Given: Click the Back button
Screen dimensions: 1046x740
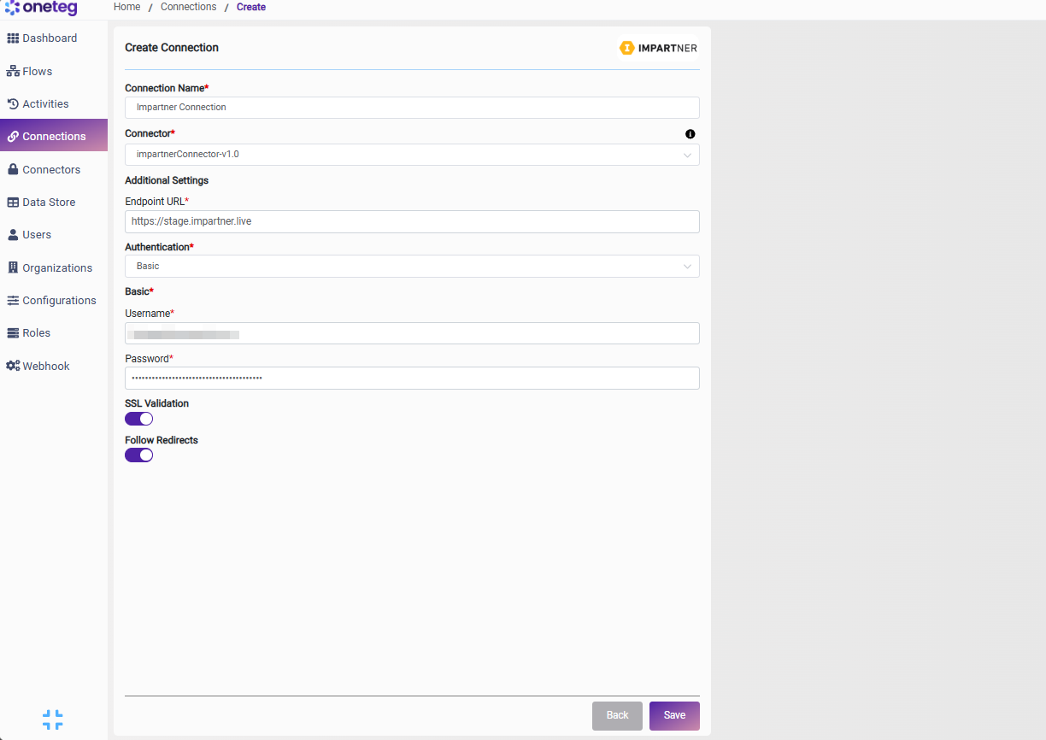Looking at the screenshot, I should [x=617, y=716].
